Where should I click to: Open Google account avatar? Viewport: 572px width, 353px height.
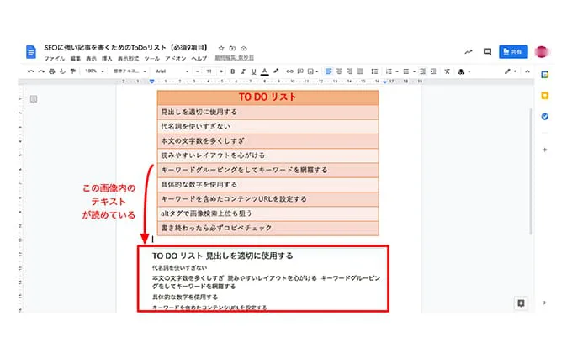pyautogui.click(x=542, y=52)
